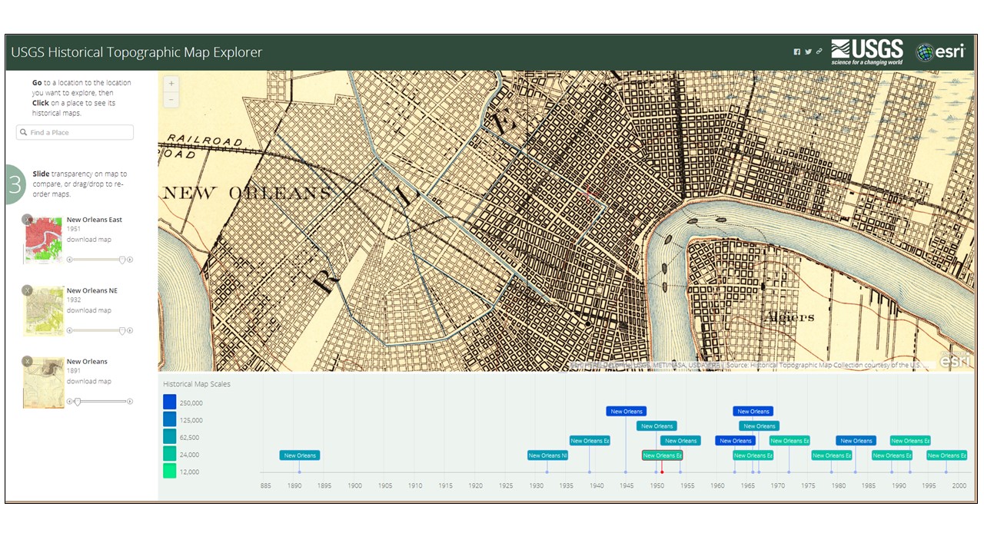Click the 1932 map transparency slider handle
Screen dimensions: 984x553
pos(121,330)
